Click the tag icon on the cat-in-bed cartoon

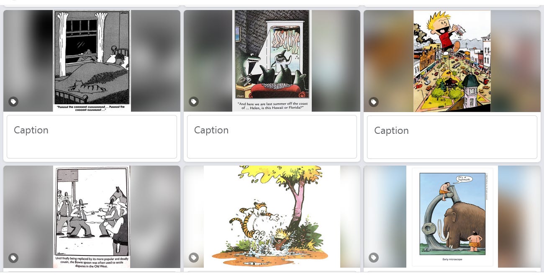click(x=13, y=102)
